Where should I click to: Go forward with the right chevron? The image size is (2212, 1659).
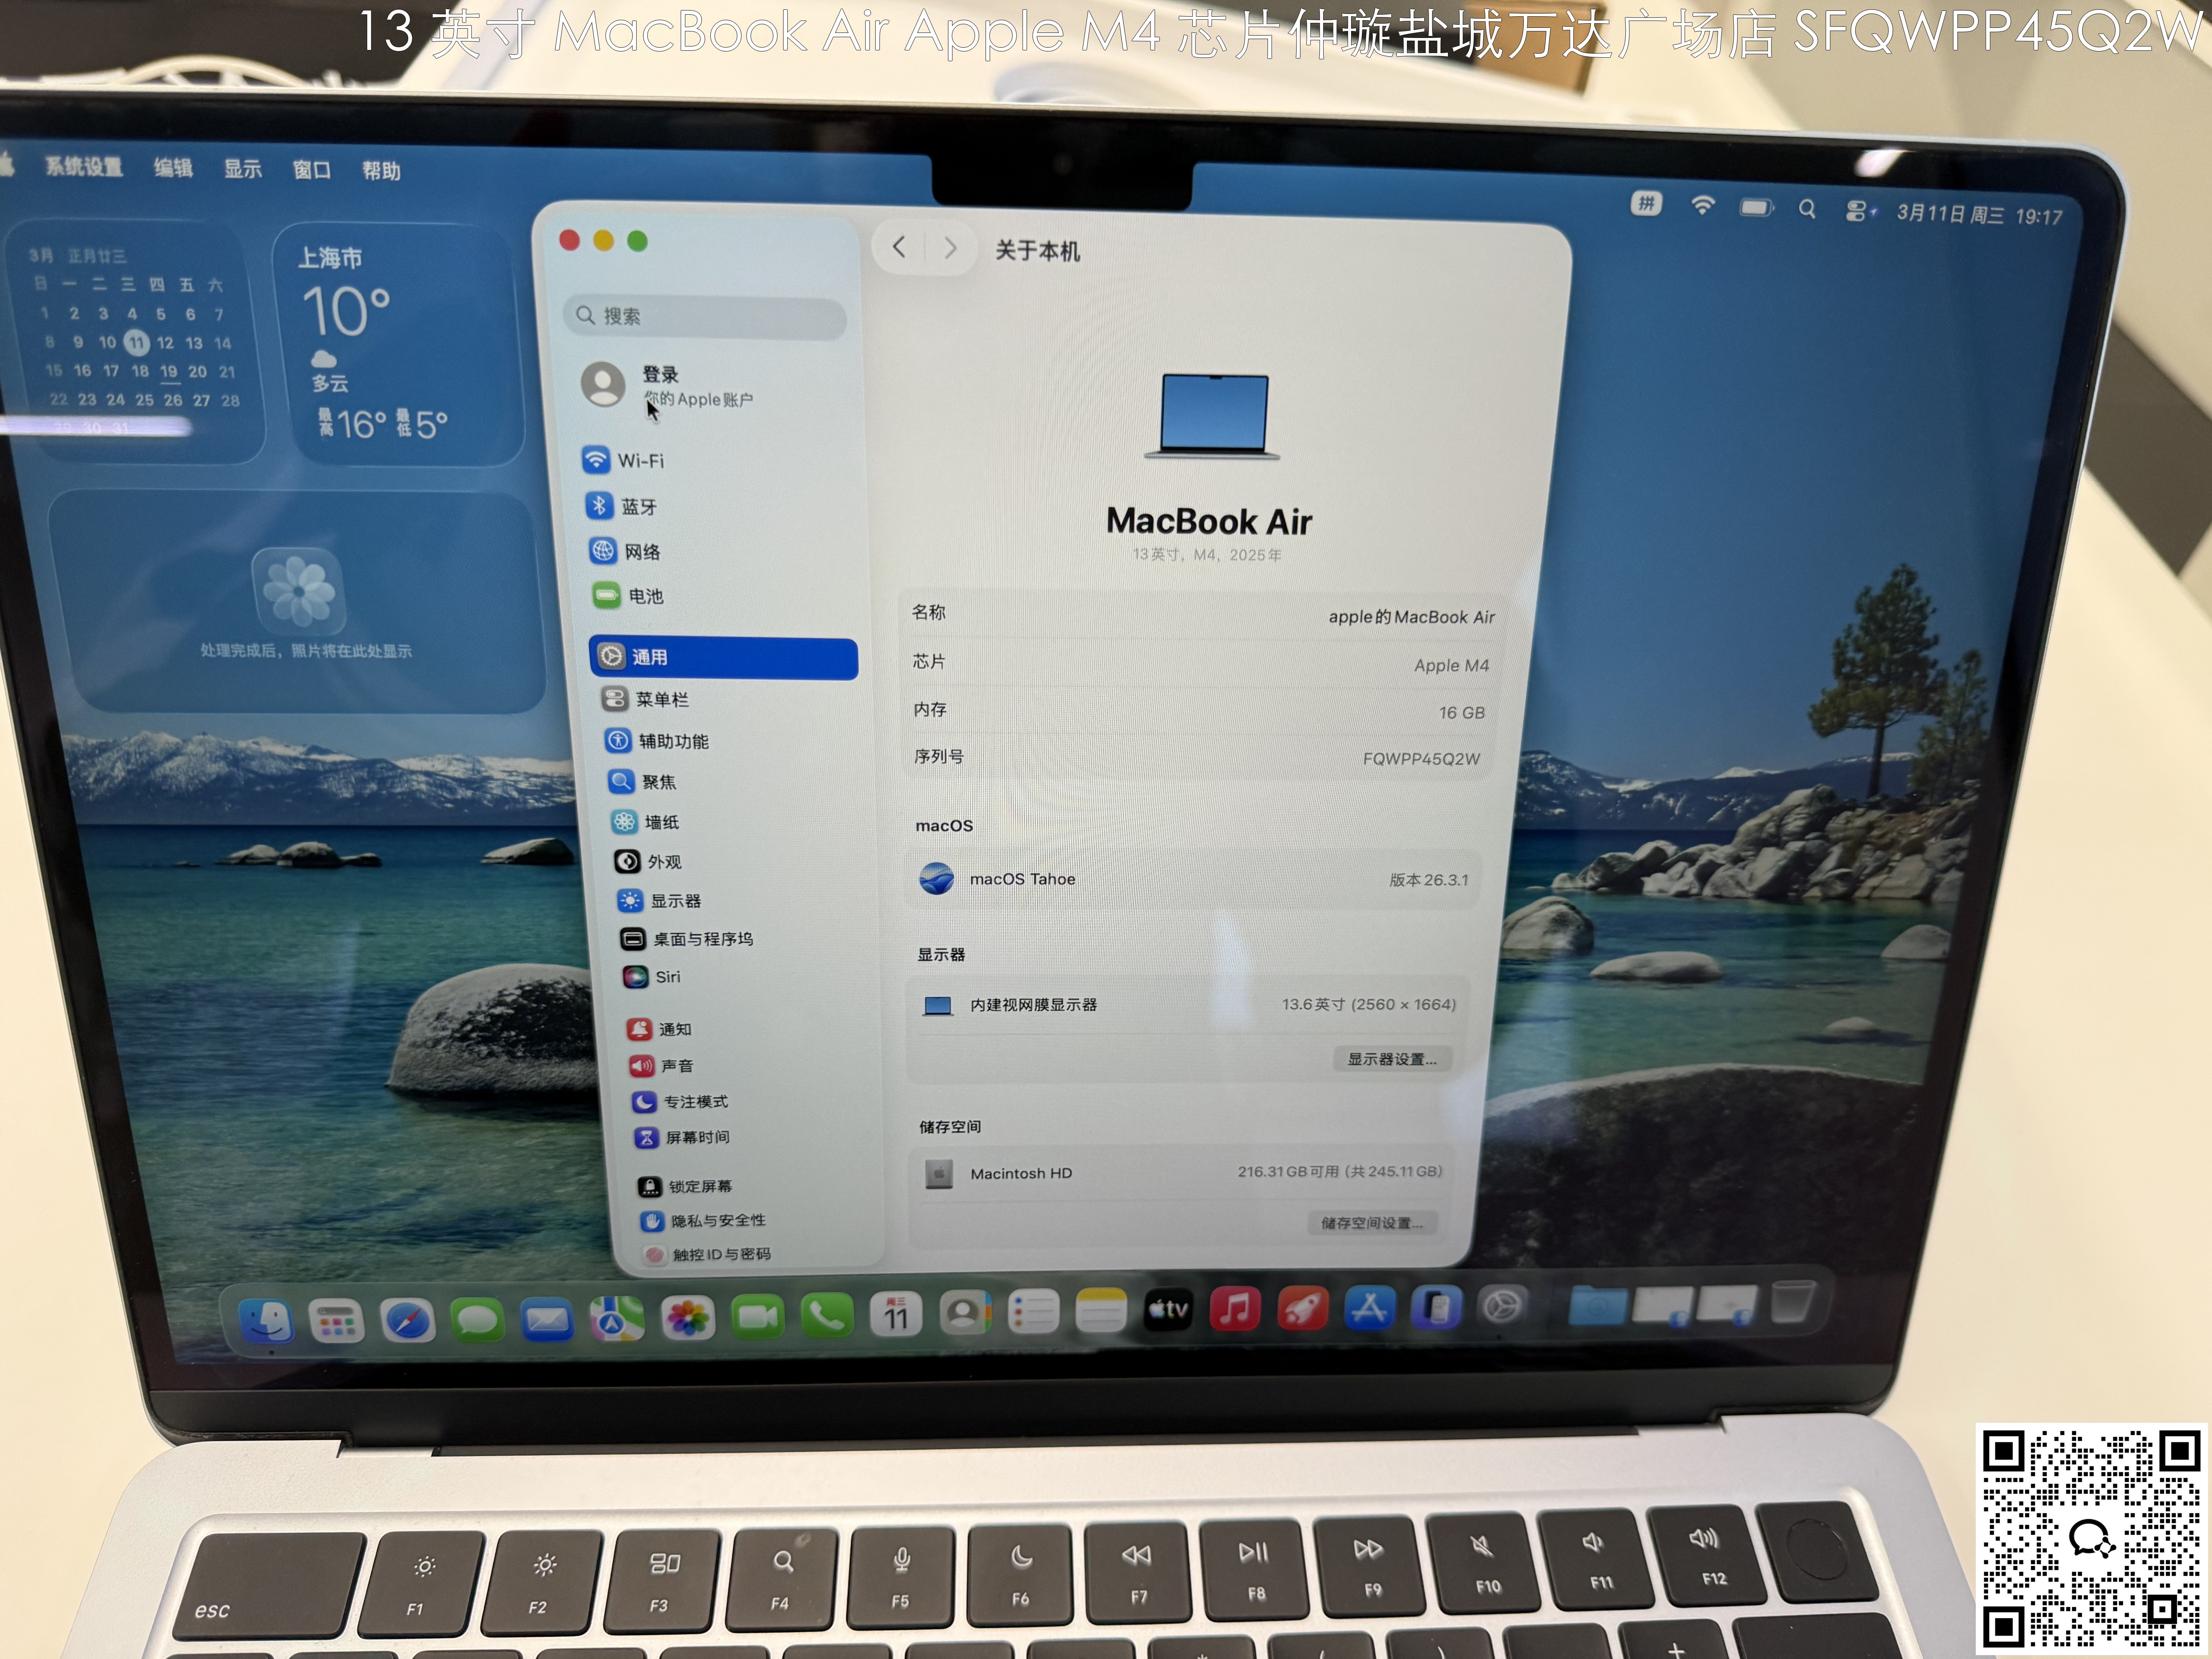950,248
